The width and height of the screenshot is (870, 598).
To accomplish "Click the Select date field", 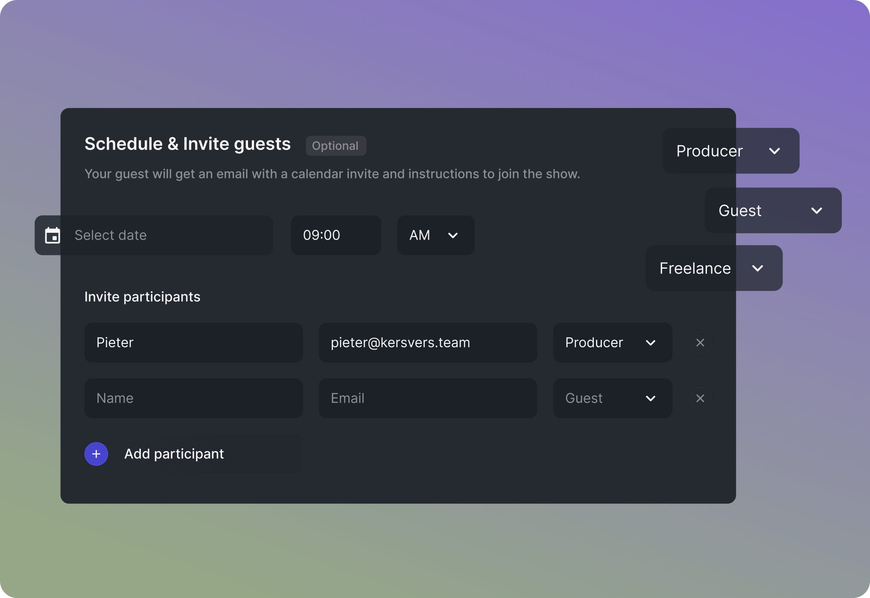I will (x=166, y=235).
